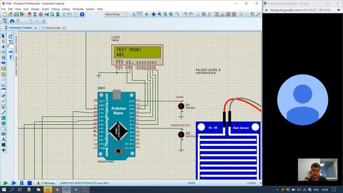The width and height of the screenshot is (343, 193).
Task: Select the Component Mode tool
Action: pos(3,41)
